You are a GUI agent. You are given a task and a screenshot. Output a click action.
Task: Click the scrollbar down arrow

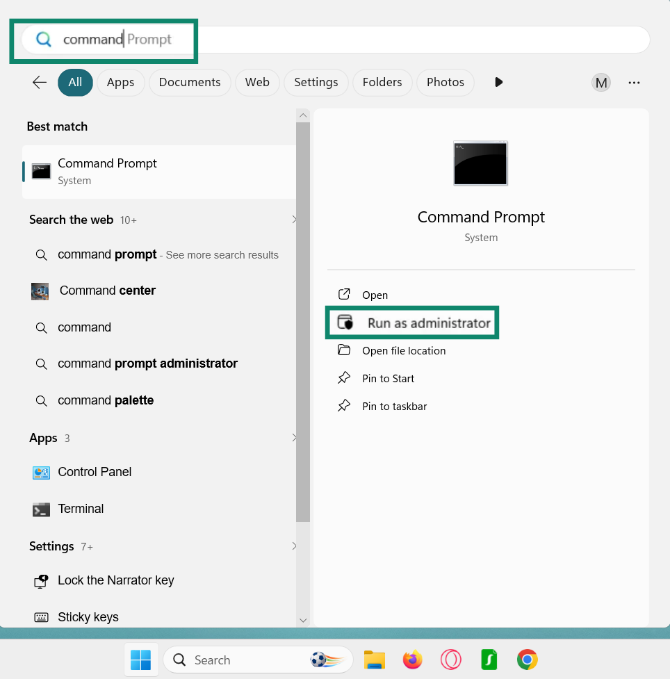[x=303, y=620]
